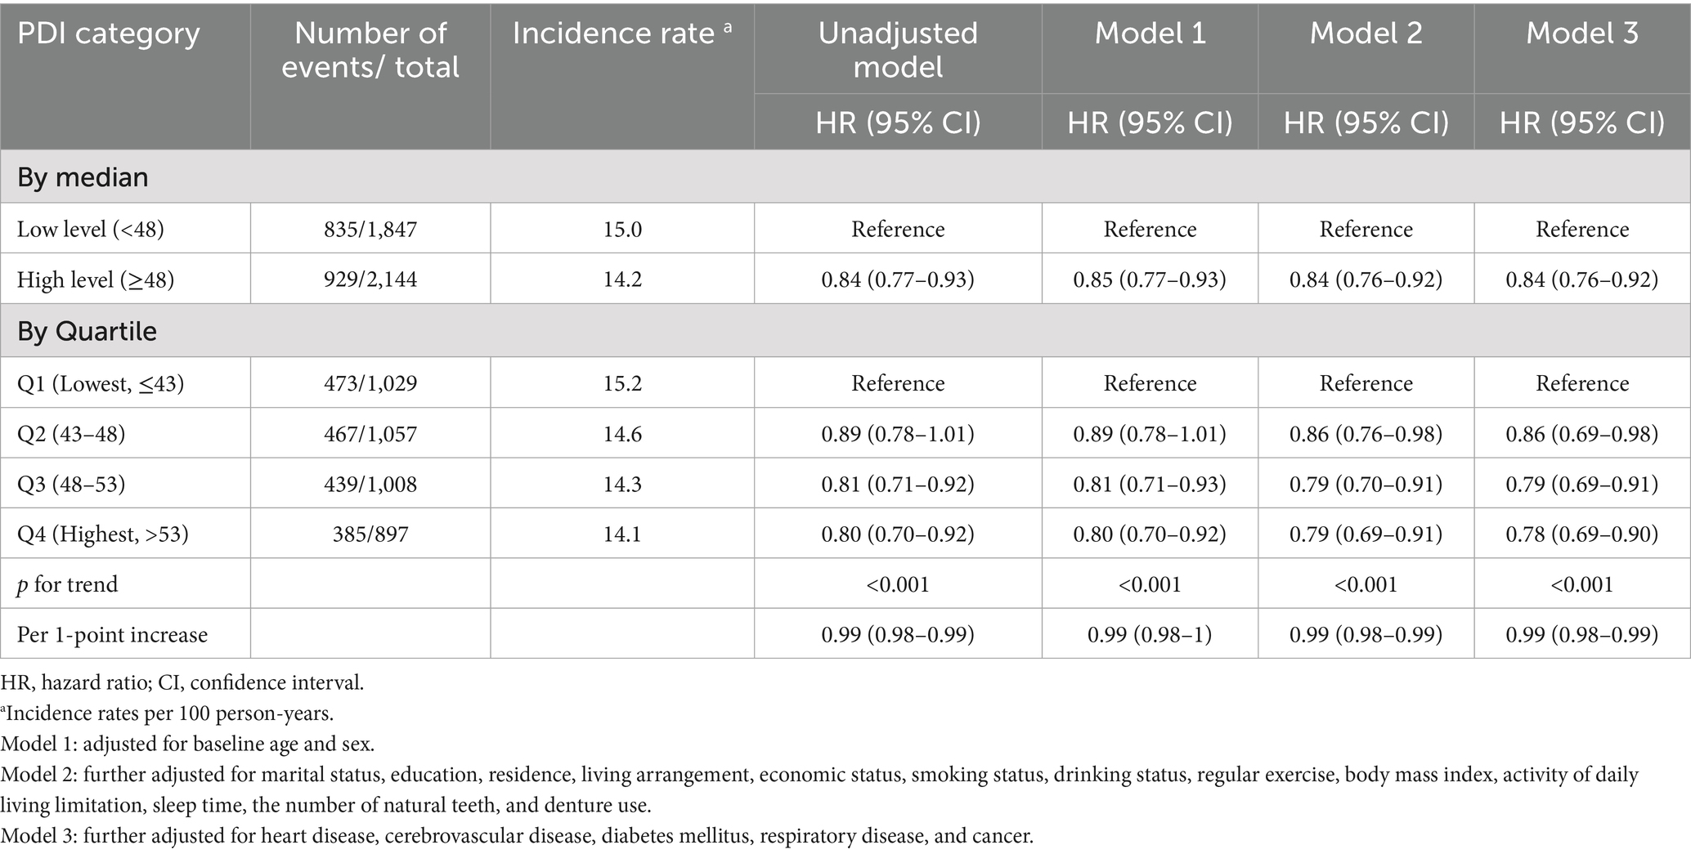Click the By median section row
The width and height of the screenshot is (1691, 854).
tap(83, 177)
